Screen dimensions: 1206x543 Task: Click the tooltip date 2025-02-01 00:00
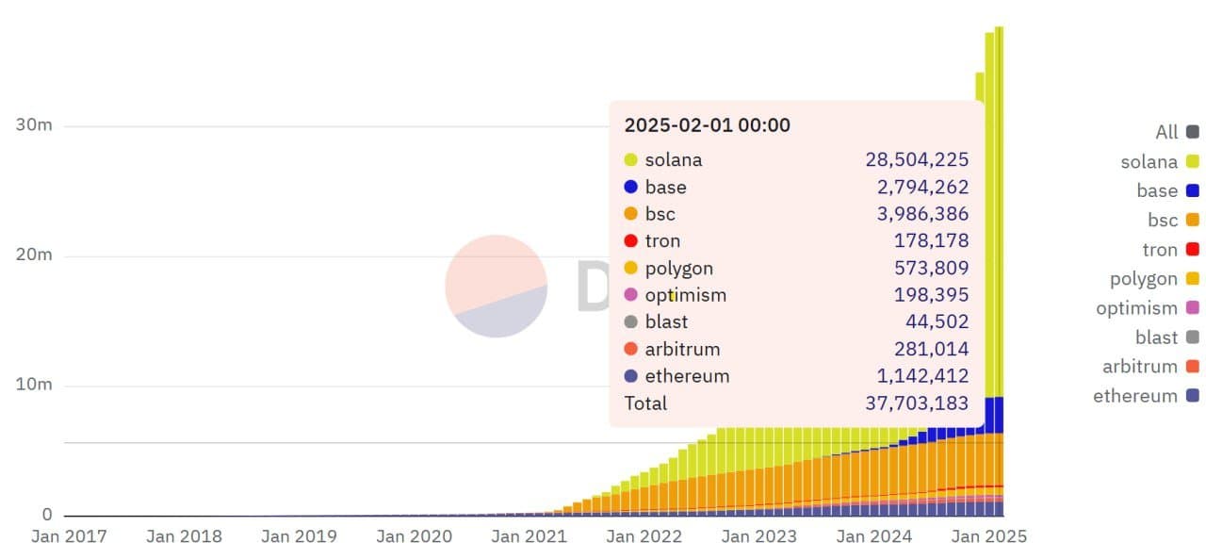(x=708, y=125)
